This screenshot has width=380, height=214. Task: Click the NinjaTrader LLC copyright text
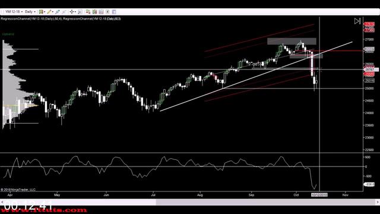pyautogui.click(x=18, y=190)
